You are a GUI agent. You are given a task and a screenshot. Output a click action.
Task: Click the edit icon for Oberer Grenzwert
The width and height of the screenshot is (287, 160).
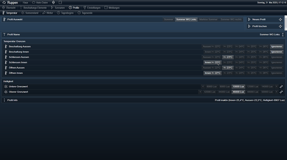[281, 92]
